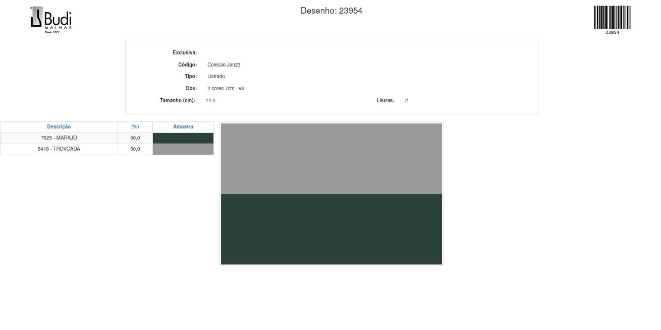Image resolution: width=661 pixels, height=330 pixels.
Task: Click the Tamanho value '14,0'
Action: [x=210, y=101]
